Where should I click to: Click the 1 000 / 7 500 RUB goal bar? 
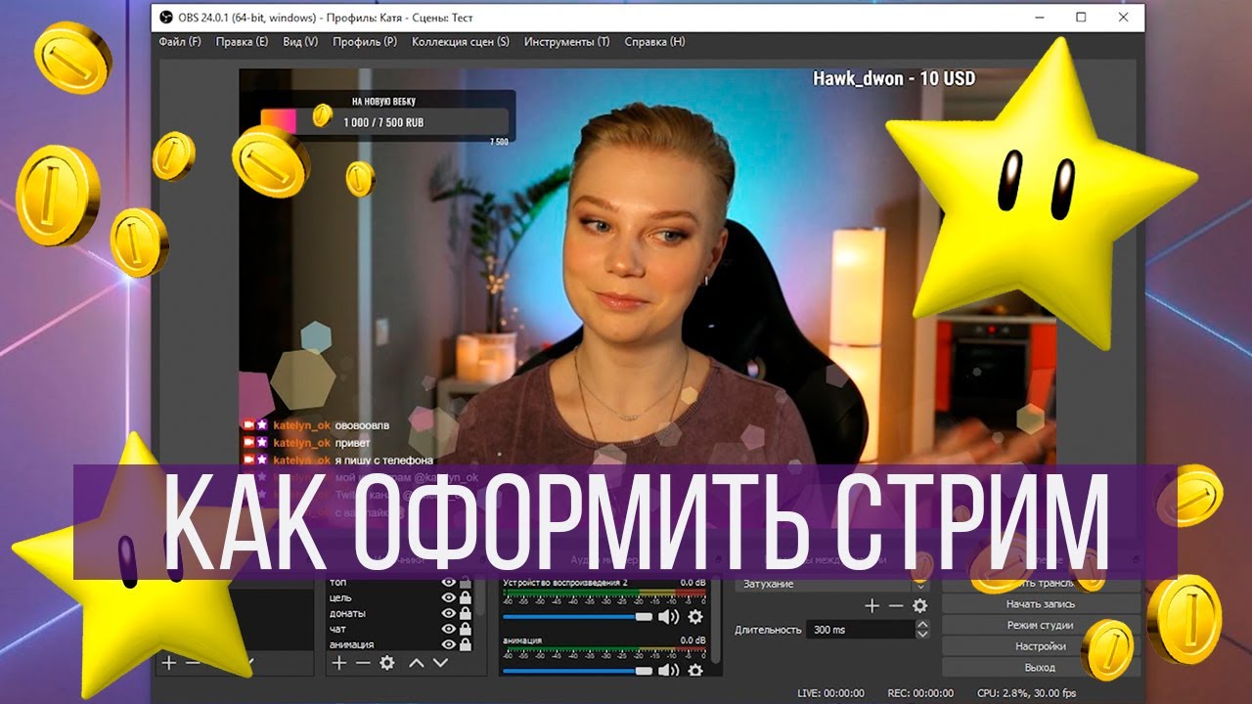click(383, 123)
